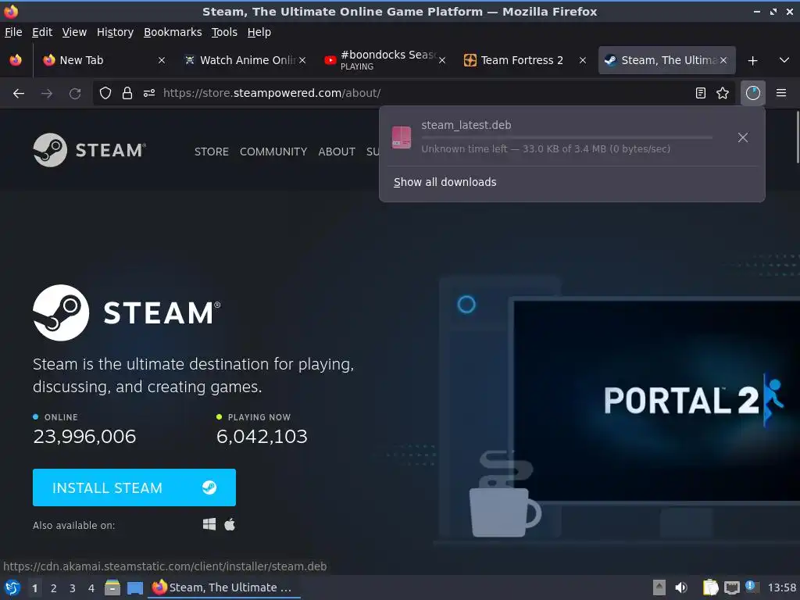Click the removable media eject tray icon
Viewport: 800px width, 600px height.
coord(659,587)
